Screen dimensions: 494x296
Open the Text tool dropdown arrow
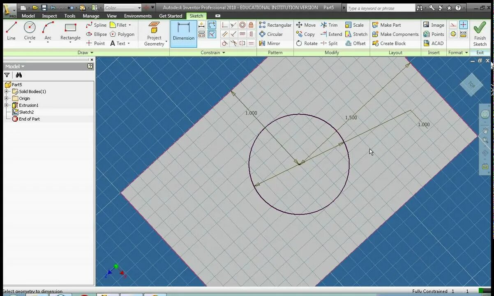point(129,44)
